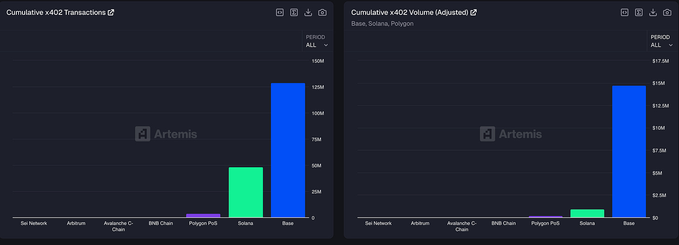Expand PERIOD dropdown on Transactions chart
The height and width of the screenshot is (245, 679).
coord(317,41)
